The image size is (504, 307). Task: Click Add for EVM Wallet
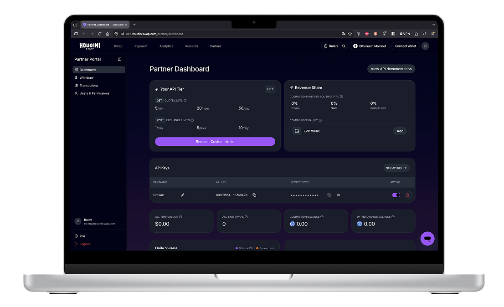pos(400,131)
